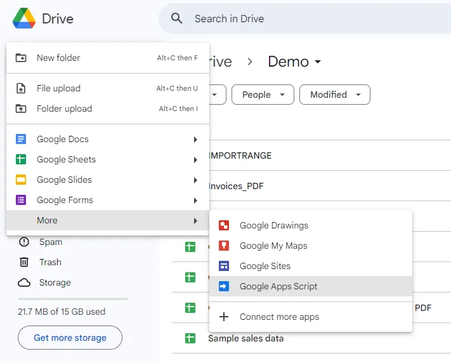Select New folder from the menu
The width and height of the screenshot is (451, 363).
click(x=58, y=58)
